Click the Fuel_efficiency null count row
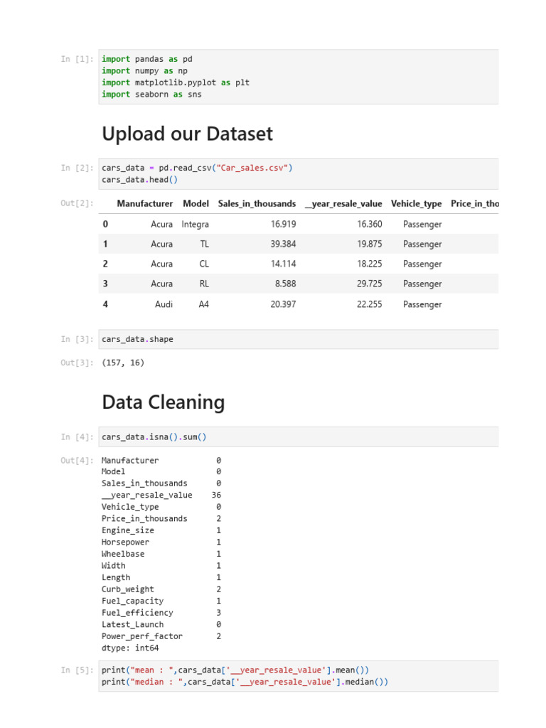 (161, 613)
